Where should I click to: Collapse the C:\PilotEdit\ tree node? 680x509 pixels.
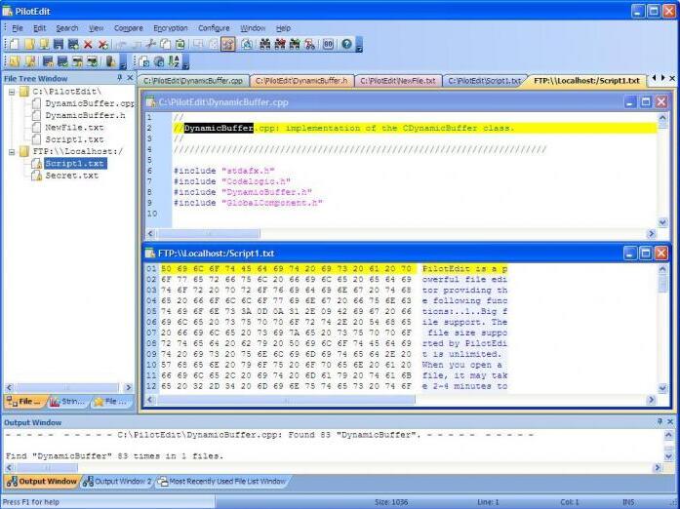12,92
